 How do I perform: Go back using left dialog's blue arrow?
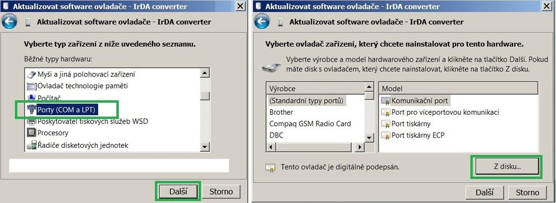pos(10,22)
